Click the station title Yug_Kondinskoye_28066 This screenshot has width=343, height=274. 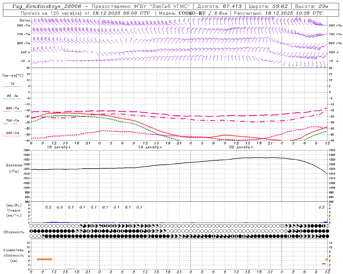pyautogui.click(x=46, y=6)
